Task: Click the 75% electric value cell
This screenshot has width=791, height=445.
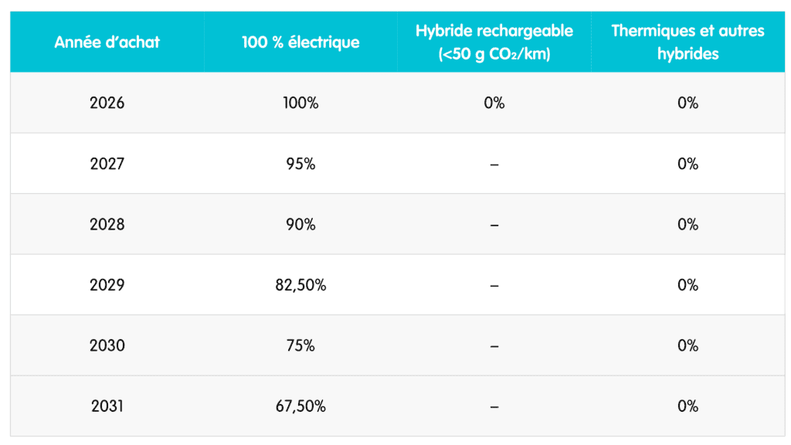Action: (300, 345)
